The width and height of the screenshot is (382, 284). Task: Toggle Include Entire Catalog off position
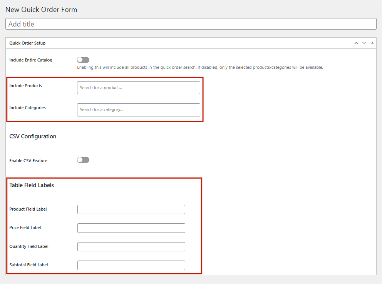(83, 60)
